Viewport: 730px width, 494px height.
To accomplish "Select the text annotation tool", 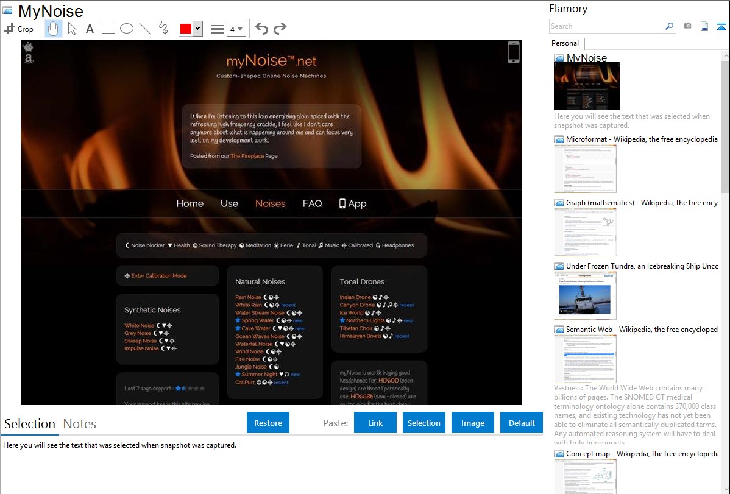I will 90,29.
